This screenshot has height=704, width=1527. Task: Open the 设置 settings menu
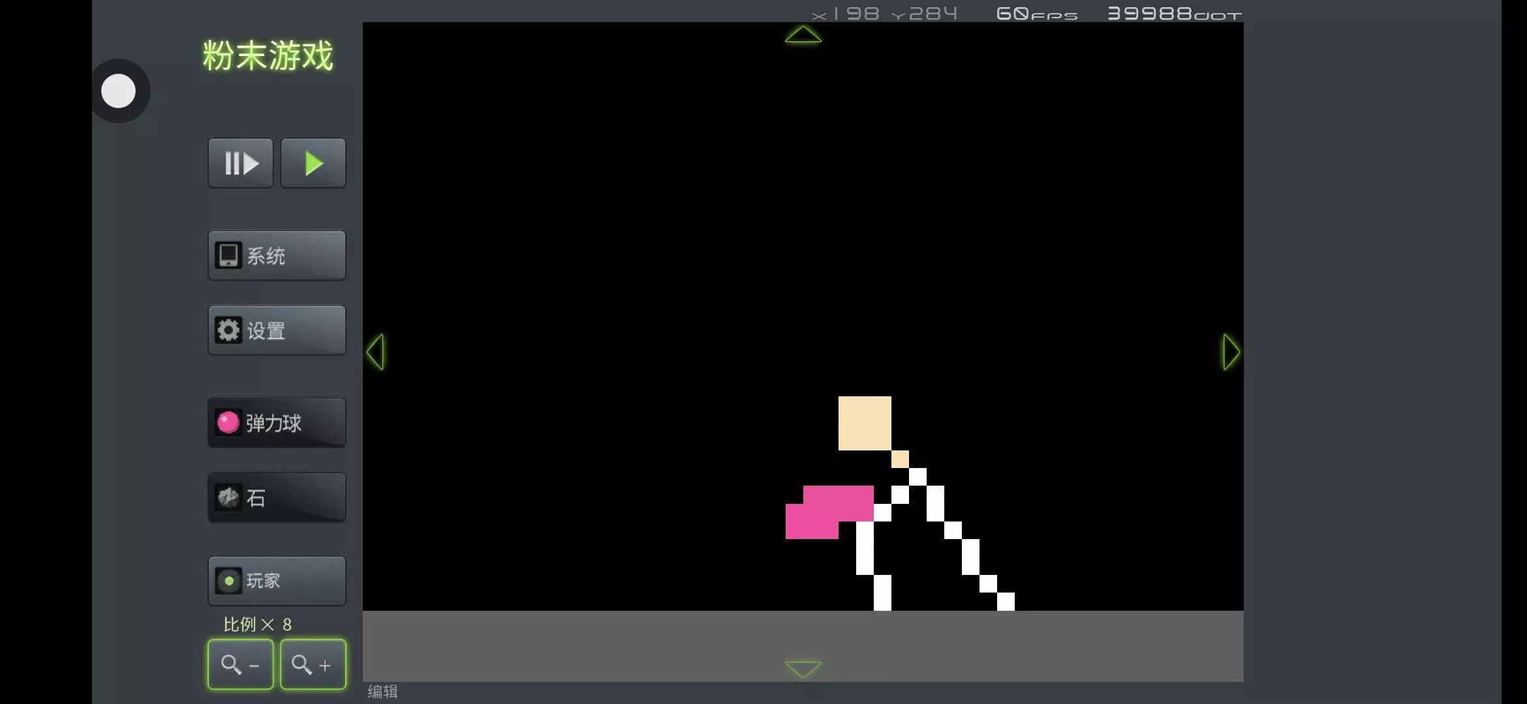(x=277, y=330)
